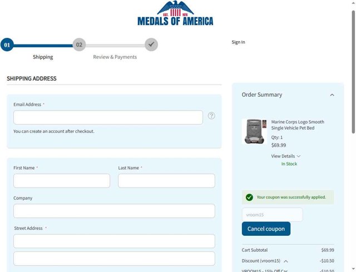
Task: Click the first Street Address line field
Action: pos(114,241)
